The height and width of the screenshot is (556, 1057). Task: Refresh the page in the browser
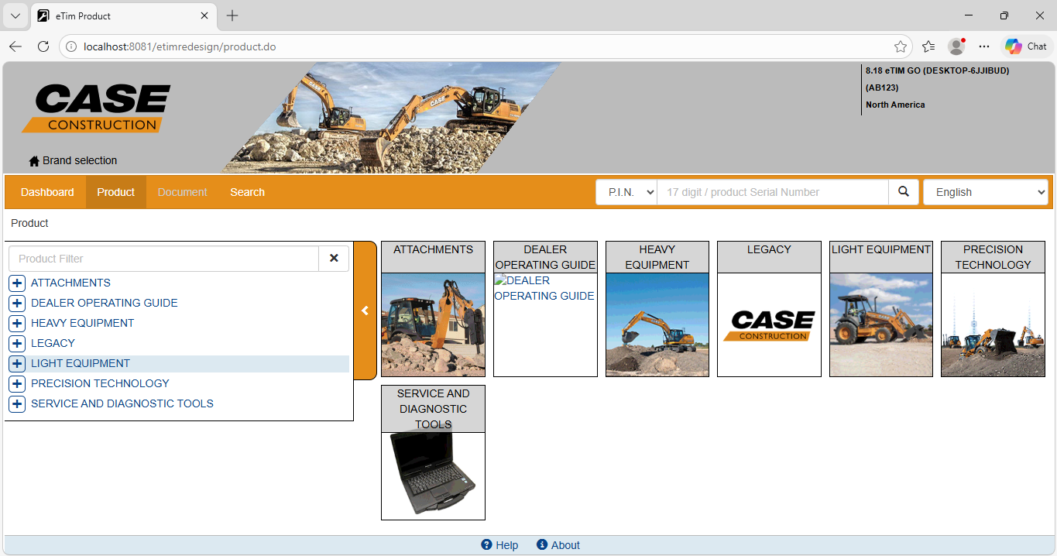(43, 46)
